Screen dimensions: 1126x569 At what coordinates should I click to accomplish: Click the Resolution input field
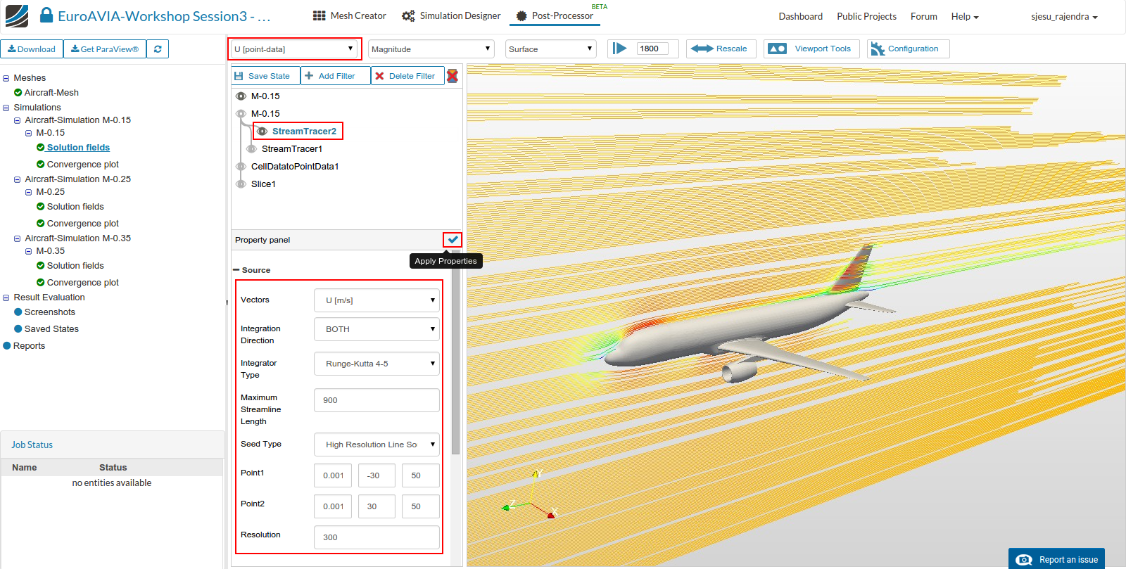[x=377, y=537]
